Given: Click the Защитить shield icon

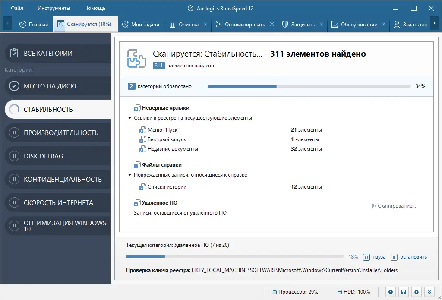Looking at the screenshot, I should click(x=285, y=25).
